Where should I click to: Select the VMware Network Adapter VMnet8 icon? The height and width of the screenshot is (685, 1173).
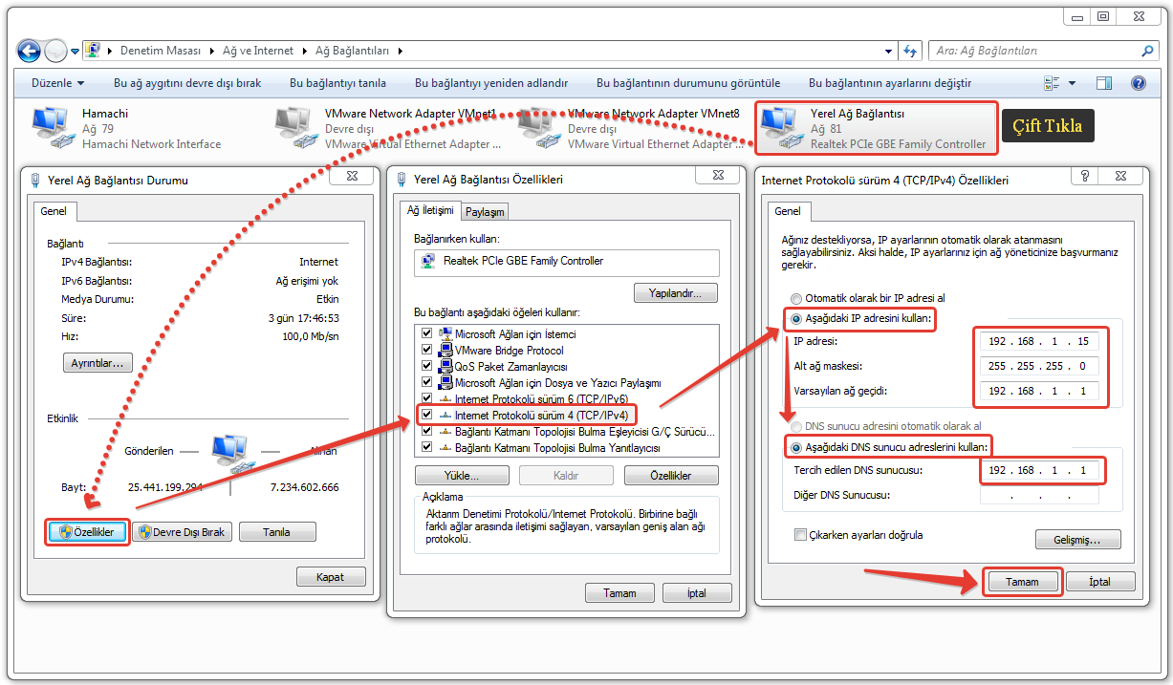click(x=538, y=128)
